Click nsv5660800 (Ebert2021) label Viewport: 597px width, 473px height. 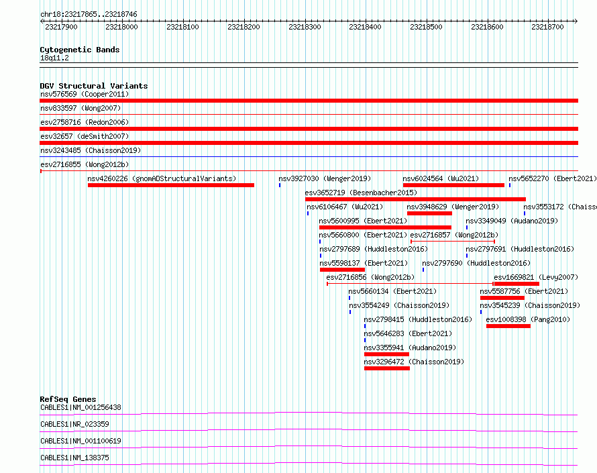(363, 235)
